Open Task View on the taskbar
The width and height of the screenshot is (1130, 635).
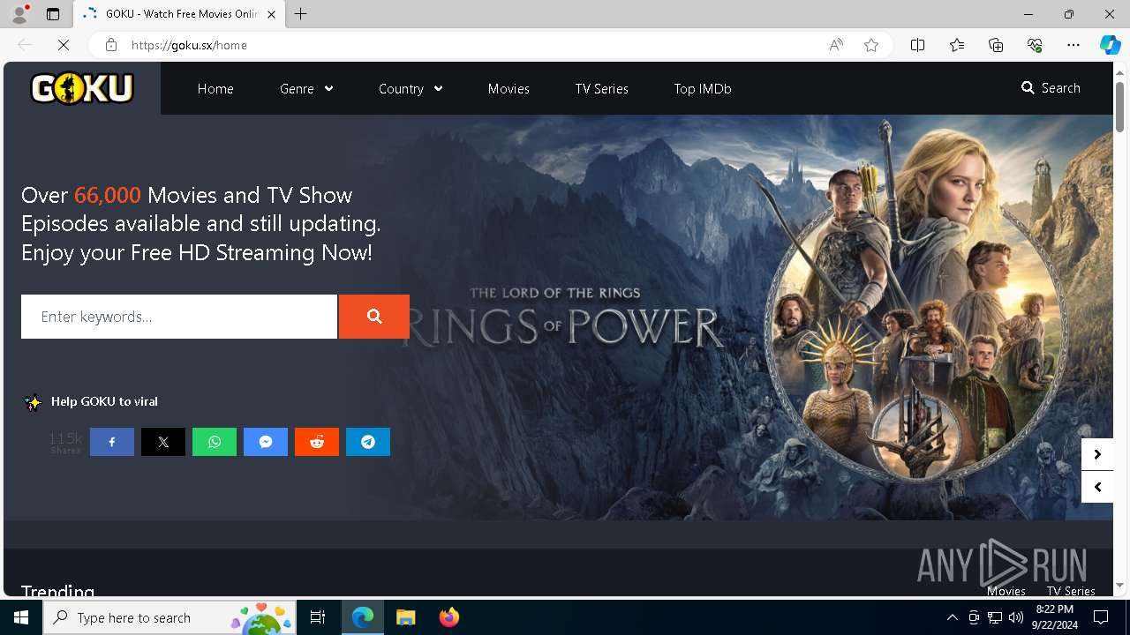click(x=318, y=617)
